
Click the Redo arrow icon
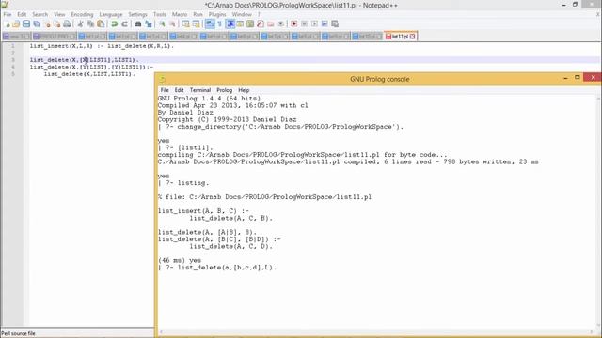click(x=124, y=23)
